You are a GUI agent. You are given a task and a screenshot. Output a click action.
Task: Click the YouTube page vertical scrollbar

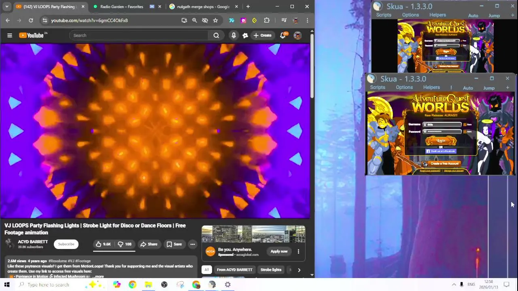click(312, 67)
